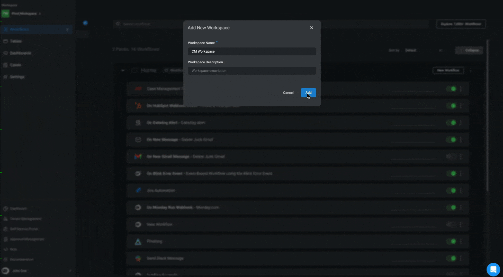Viewport: 503px width, 277px height.
Task: Click the Phishing workflow triangle icon
Action: [138, 242]
